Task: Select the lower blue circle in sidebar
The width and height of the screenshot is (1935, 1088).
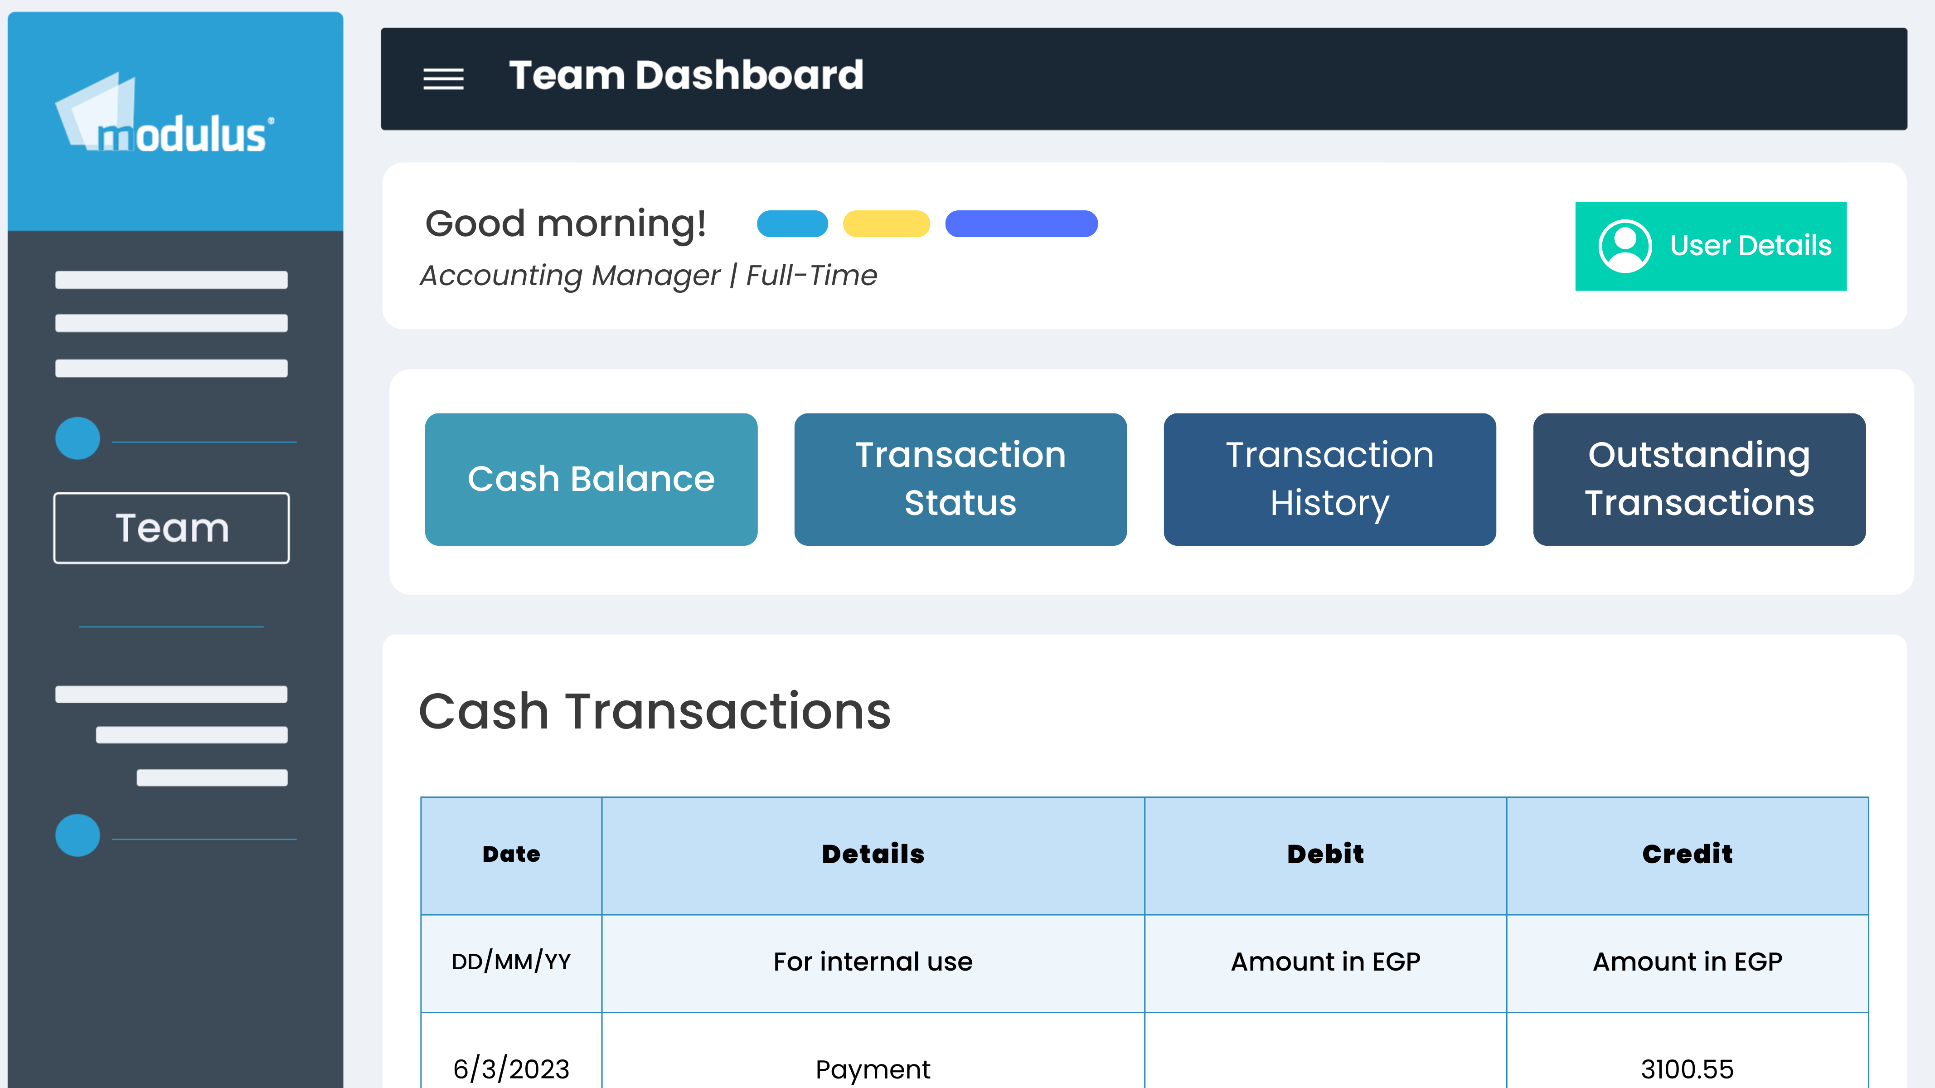Action: tap(78, 835)
